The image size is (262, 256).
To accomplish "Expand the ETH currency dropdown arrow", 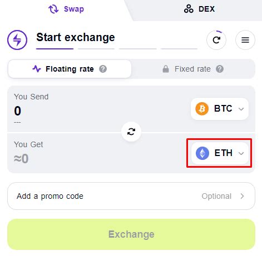I will (241, 153).
